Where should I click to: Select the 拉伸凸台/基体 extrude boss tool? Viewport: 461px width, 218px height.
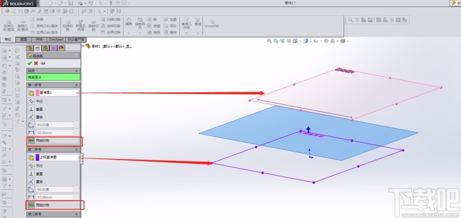(x=9, y=26)
